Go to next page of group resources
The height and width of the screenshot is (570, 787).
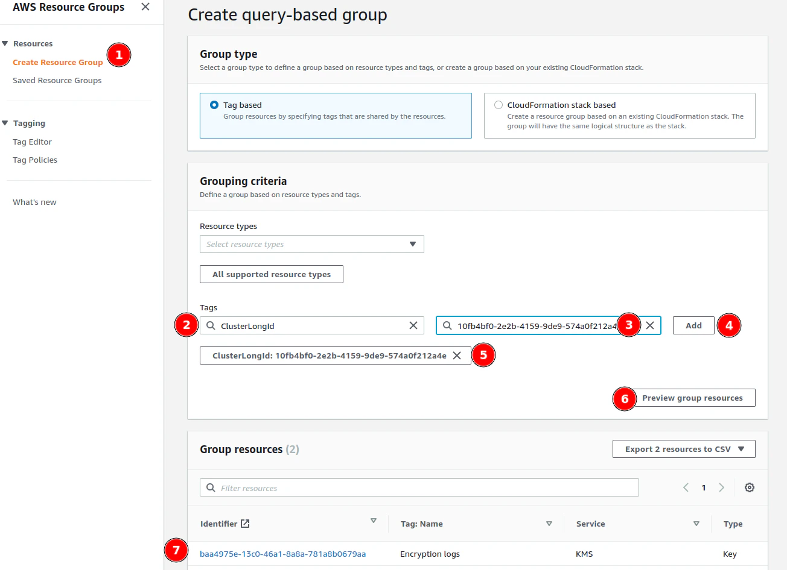tap(722, 487)
